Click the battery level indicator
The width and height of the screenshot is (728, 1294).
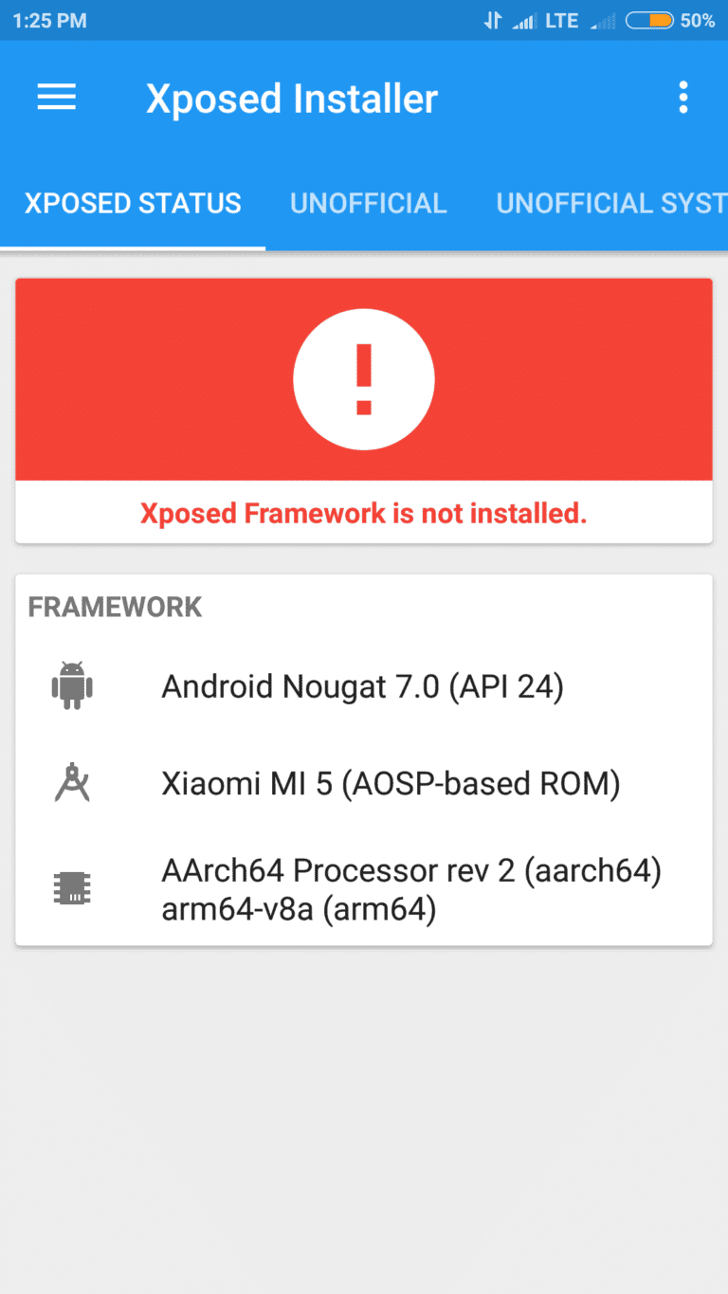coord(649,20)
